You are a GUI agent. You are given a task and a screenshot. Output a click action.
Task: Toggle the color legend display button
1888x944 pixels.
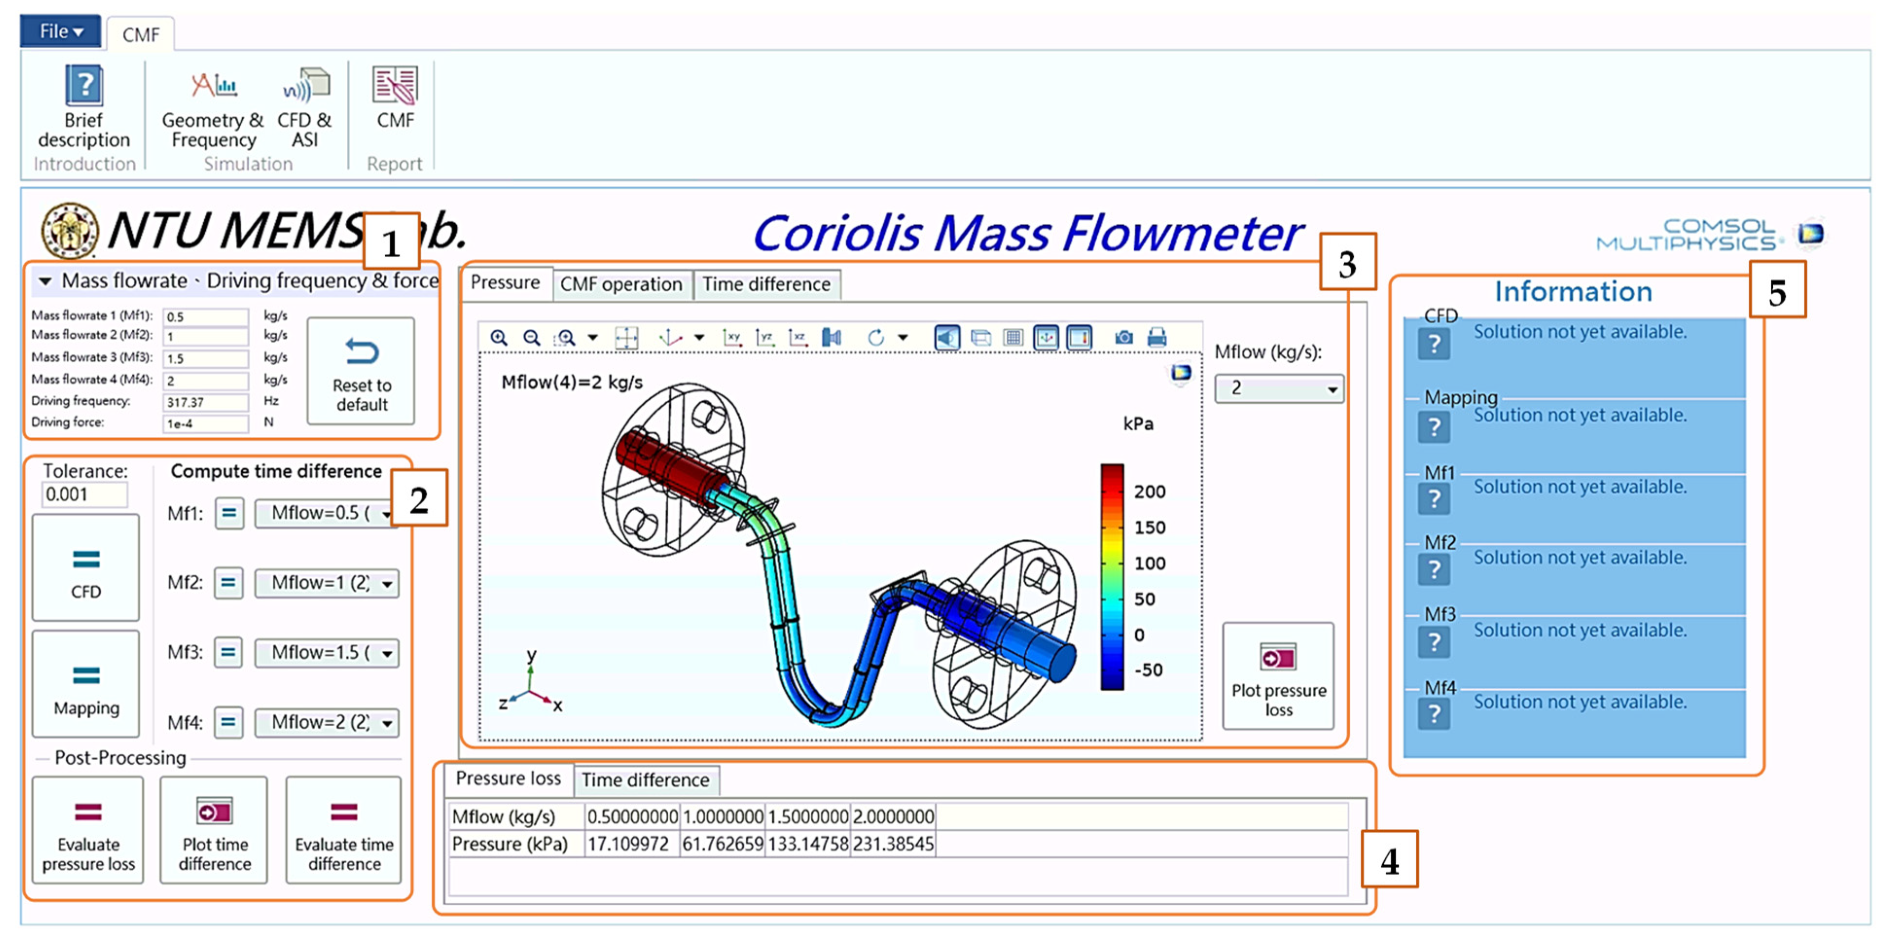[x=1080, y=338]
